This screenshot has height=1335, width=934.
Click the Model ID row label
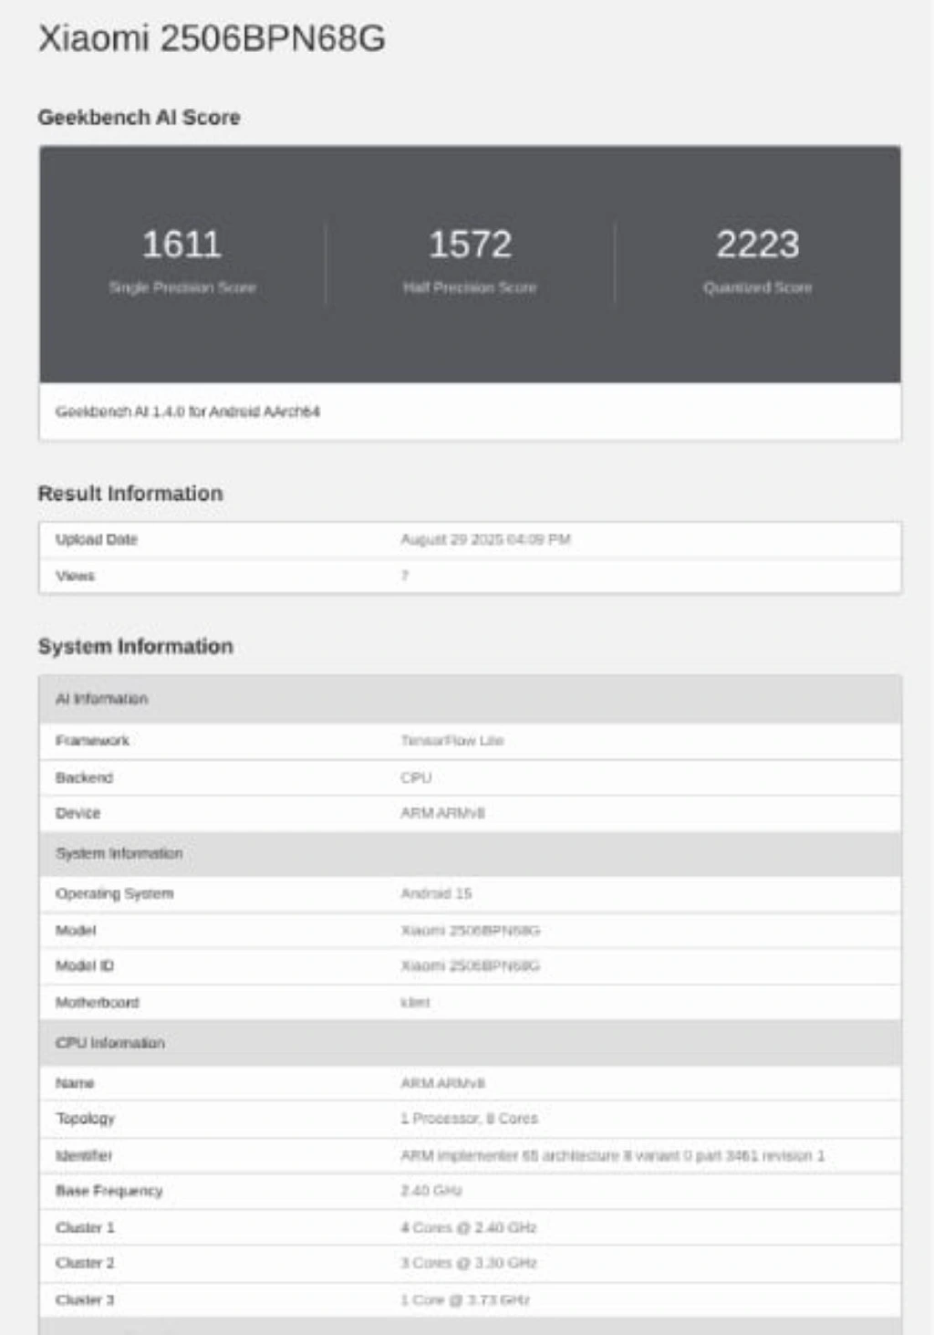coord(85,965)
